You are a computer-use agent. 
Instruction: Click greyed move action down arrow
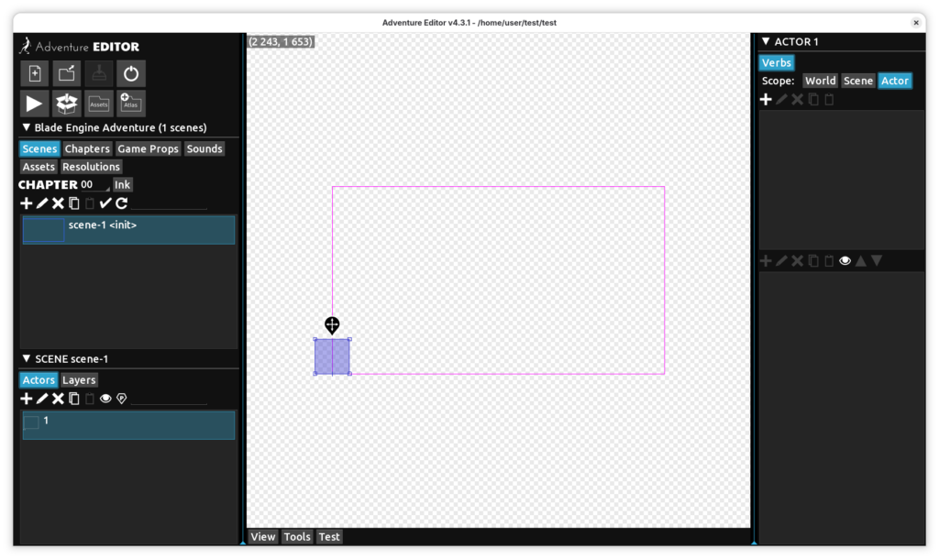877,261
